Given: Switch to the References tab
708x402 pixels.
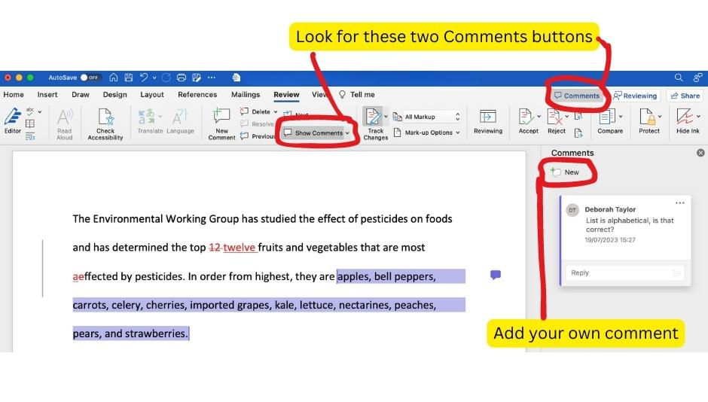Looking at the screenshot, I should pyautogui.click(x=197, y=95).
